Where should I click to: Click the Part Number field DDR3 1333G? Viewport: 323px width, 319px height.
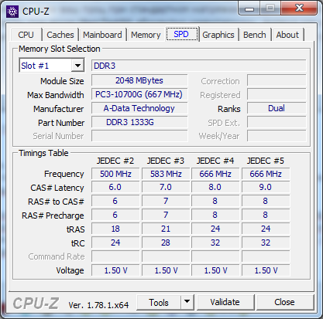[139, 122]
